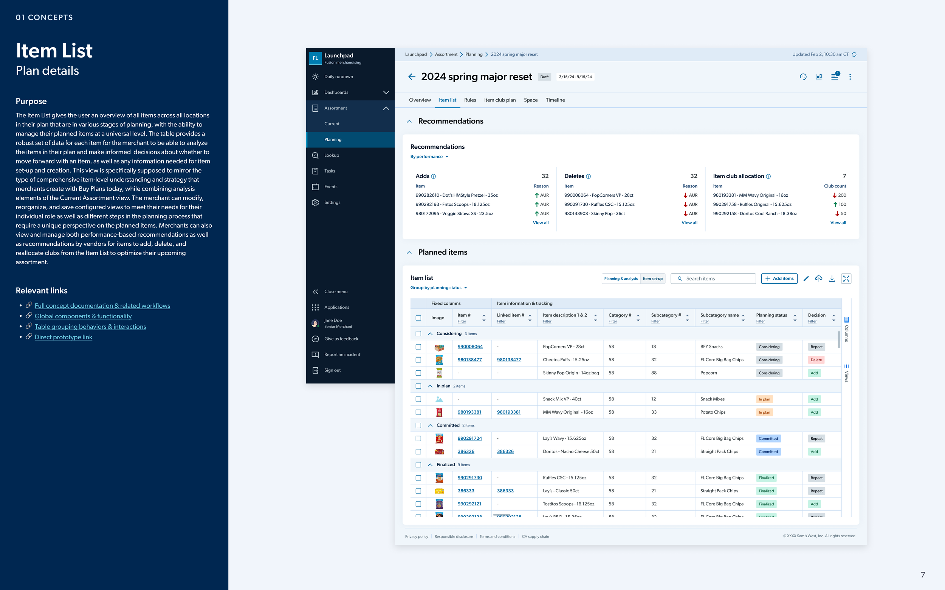Click View all under Deletes

coord(689,223)
